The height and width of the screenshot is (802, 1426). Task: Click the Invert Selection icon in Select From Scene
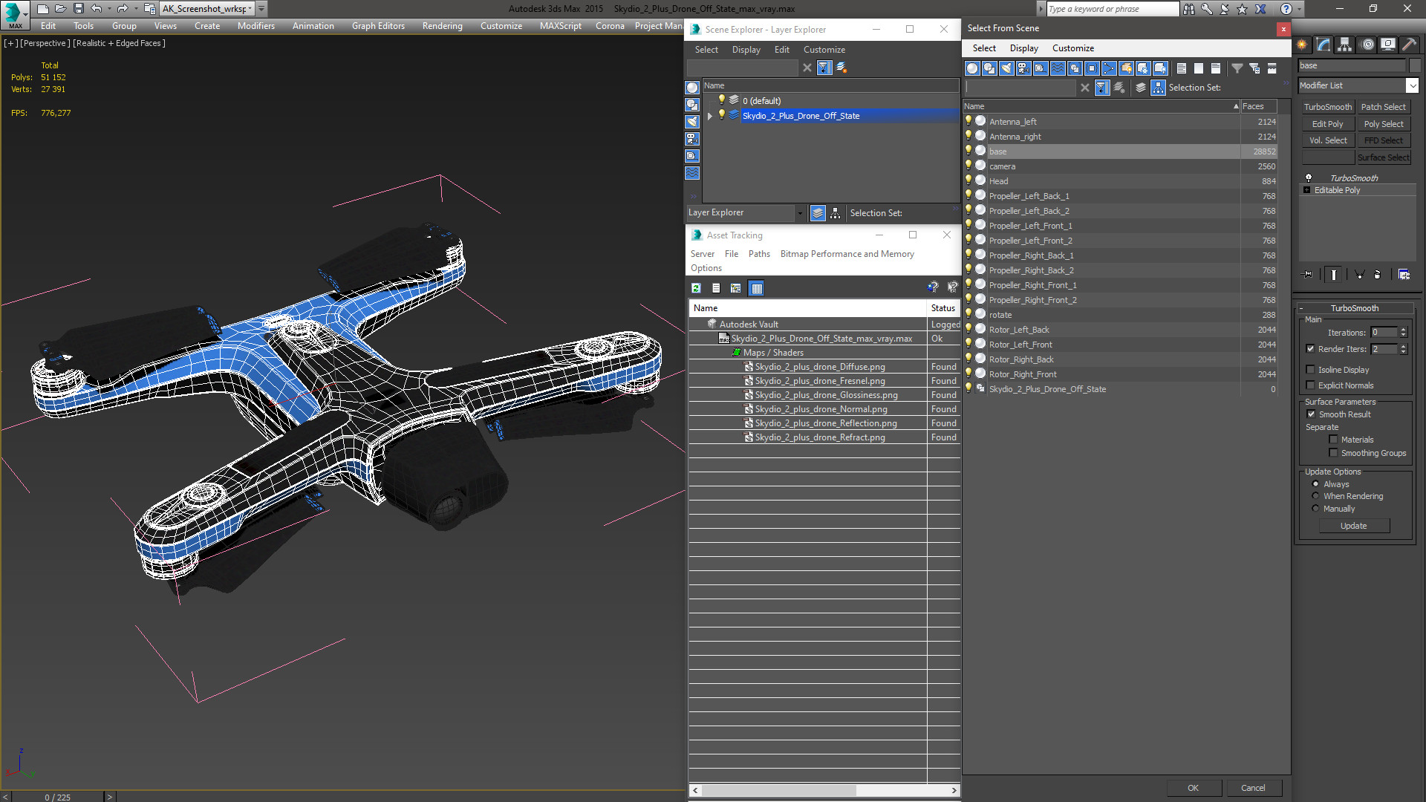1216,68
